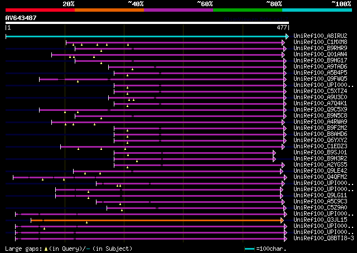Image resolution: width=357 pixels, height=253 pixels.
Task: Click the label UniRef100_C5XTZ4
Action: tap(320, 91)
